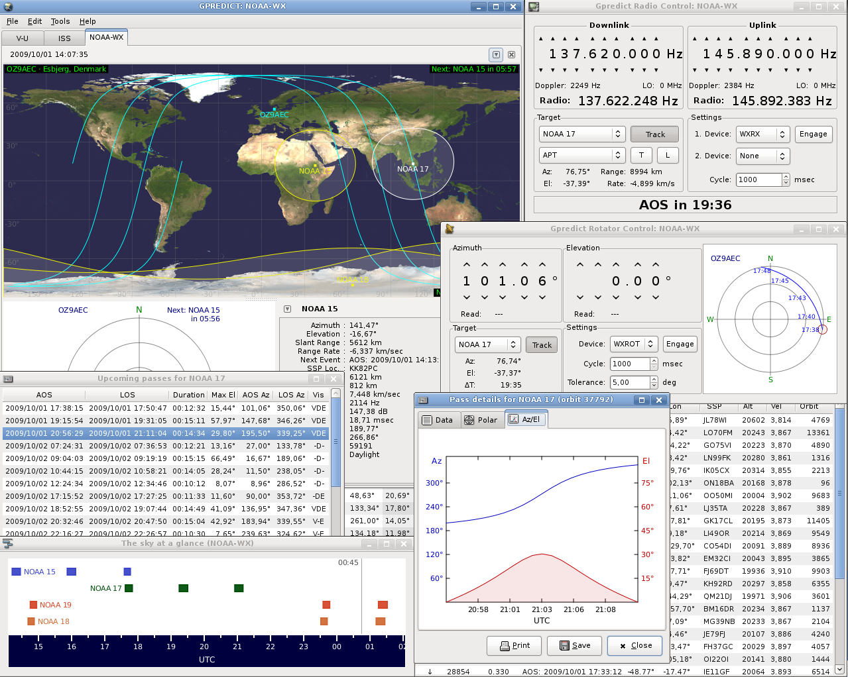848x677 pixels.
Task: Click the rotator Tolerance field showing 5,00
Action: point(630,382)
